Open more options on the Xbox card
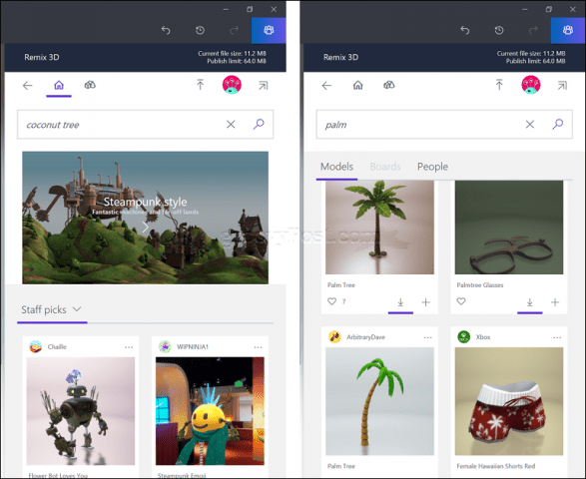 pos(557,337)
